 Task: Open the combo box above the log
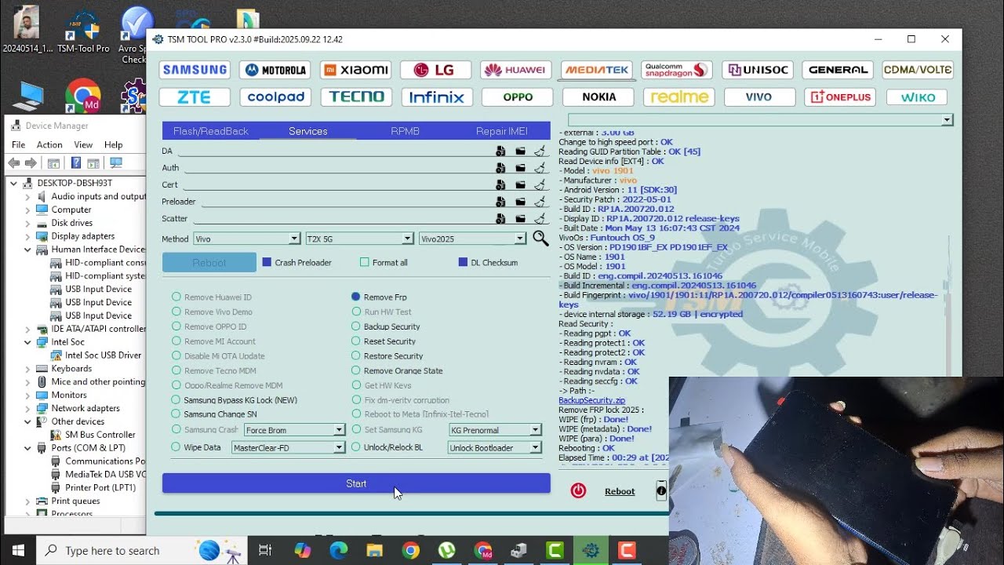[x=761, y=120]
